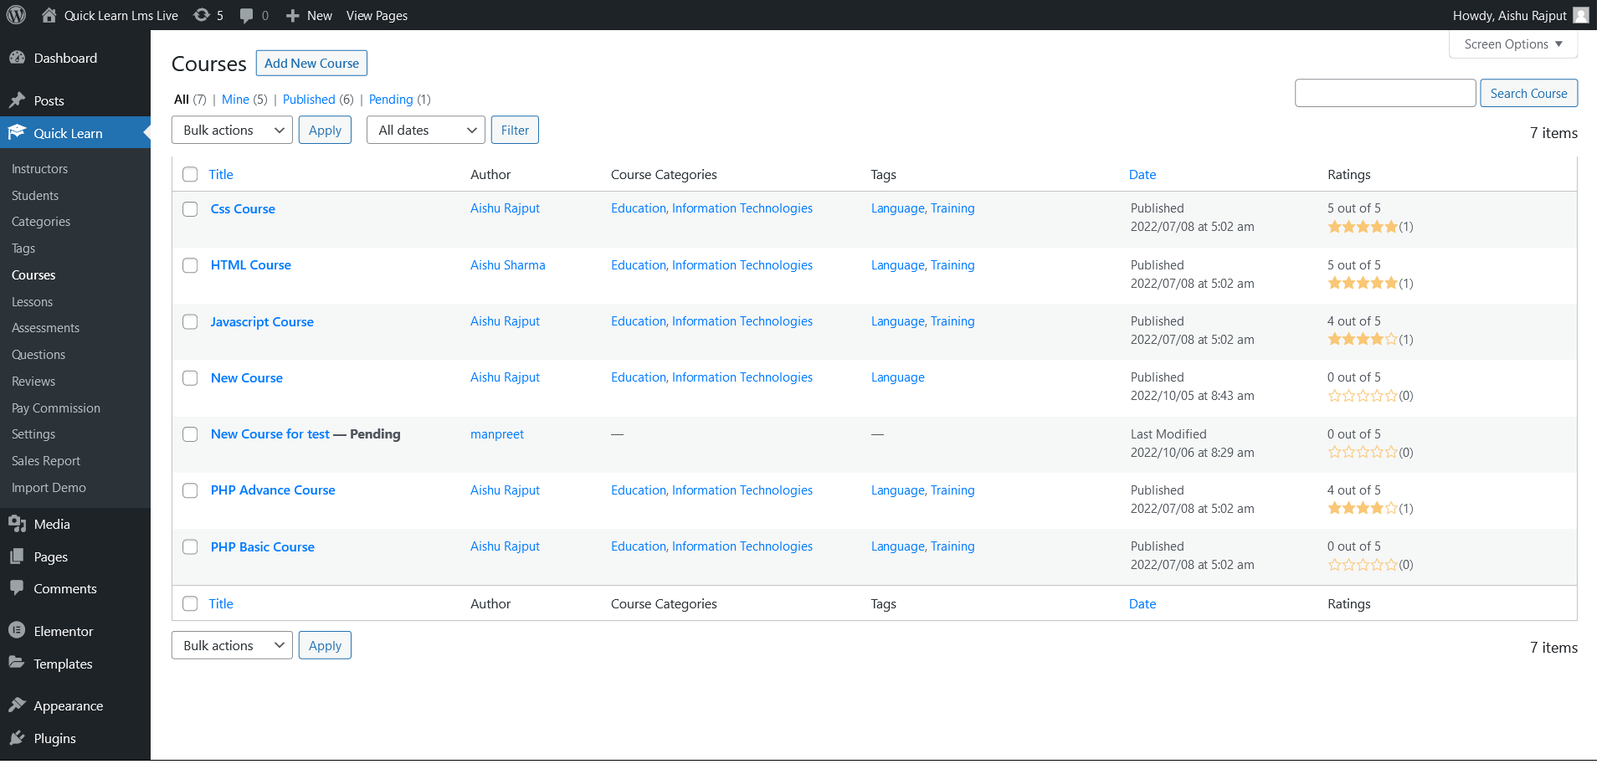Click the Templates folder icon

17,663
